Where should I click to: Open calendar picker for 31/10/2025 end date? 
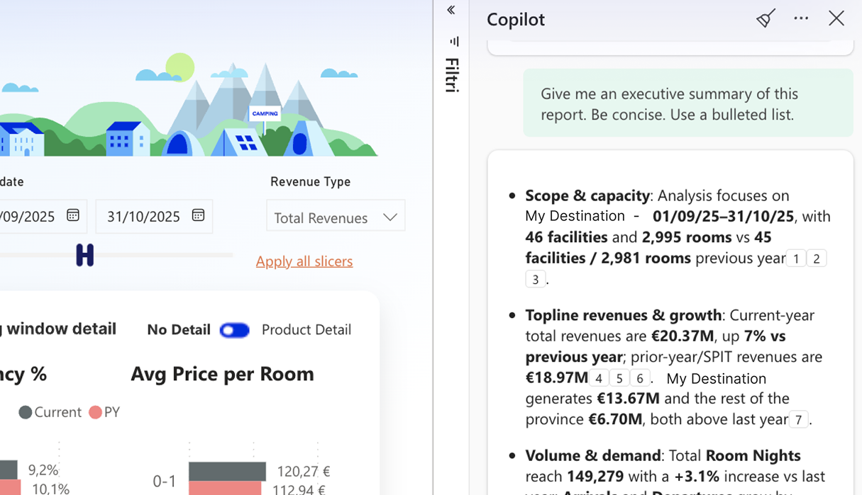click(198, 215)
